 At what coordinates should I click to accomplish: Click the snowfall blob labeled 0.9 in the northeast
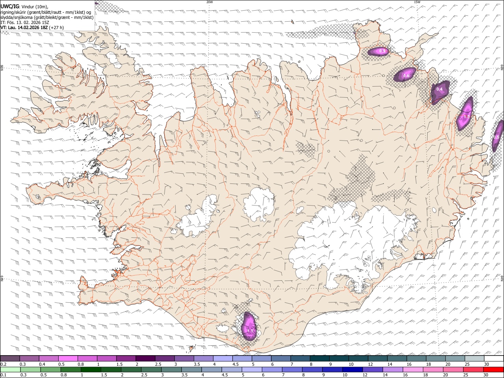click(378, 51)
